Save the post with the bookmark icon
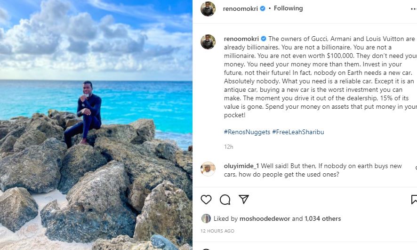 [x=414, y=200]
